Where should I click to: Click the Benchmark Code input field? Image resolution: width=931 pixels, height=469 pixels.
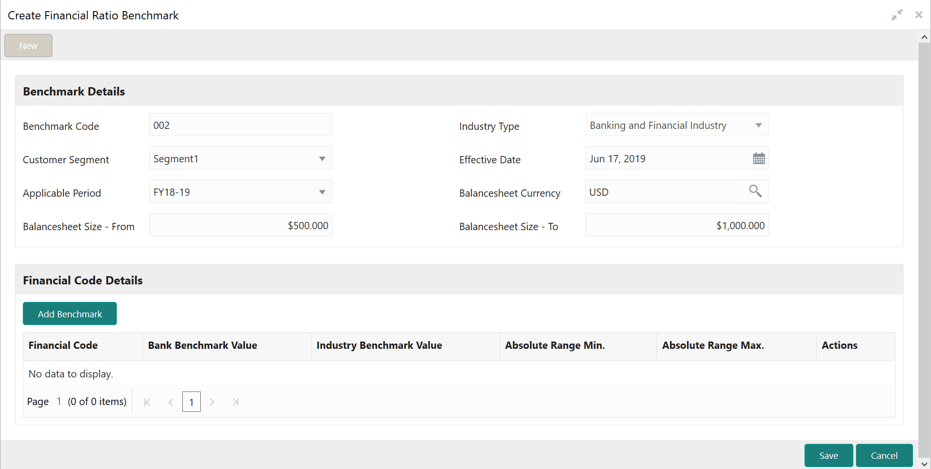(241, 125)
